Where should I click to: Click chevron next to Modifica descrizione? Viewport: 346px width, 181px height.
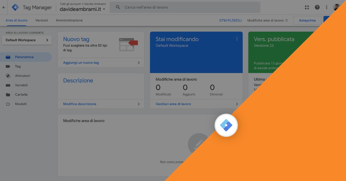(139, 104)
